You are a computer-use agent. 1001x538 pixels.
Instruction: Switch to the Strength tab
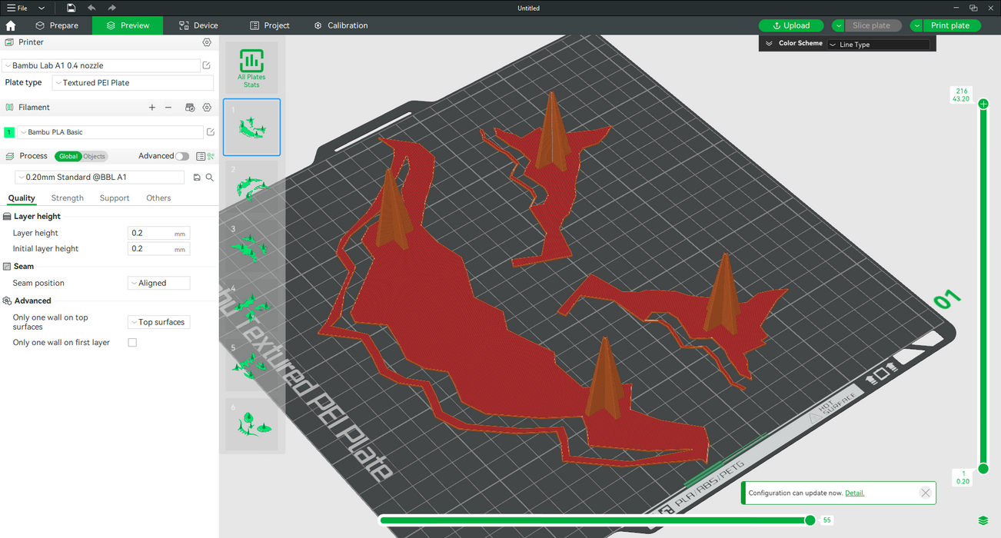(x=68, y=198)
